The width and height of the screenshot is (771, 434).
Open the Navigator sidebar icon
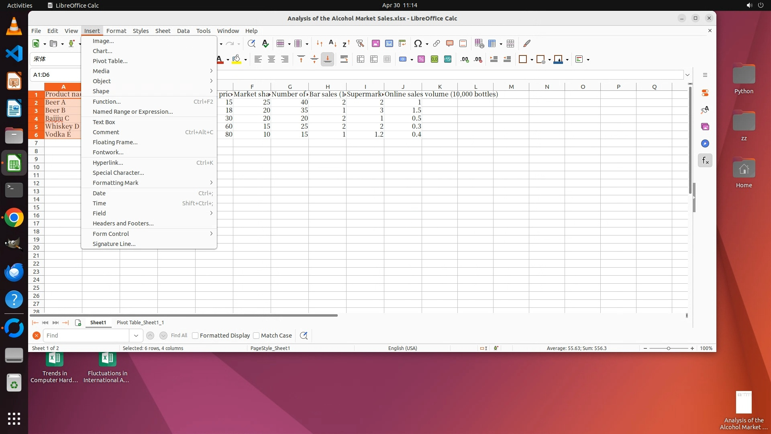tap(705, 143)
